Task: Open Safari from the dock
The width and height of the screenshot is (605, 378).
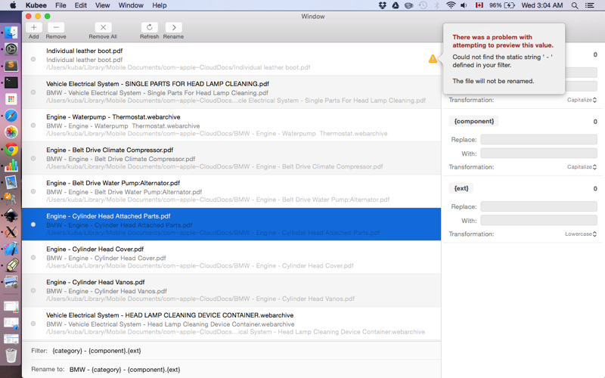Action: [11, 116]
